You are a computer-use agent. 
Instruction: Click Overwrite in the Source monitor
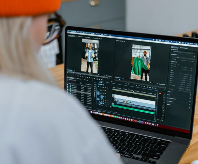(99, 79)
